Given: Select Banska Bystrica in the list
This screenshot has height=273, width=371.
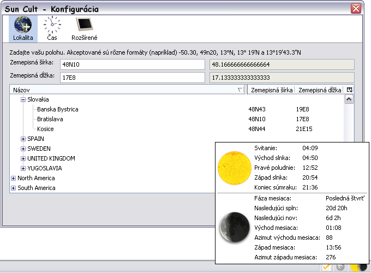Looking at the screenshot, I should 57,109.
